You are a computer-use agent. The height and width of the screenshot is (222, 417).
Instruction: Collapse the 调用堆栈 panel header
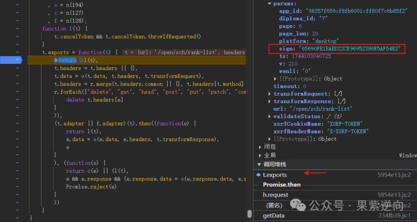pos(259,165)
